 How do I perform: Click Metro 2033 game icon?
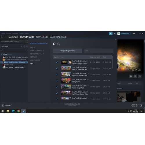[3, 65]
